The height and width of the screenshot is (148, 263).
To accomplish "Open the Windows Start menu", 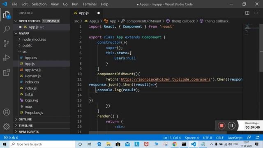I will click(5, 144).
